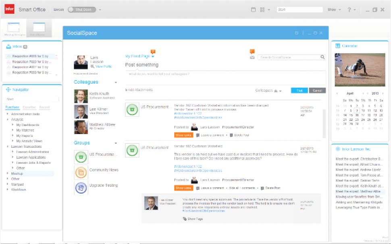
Task: Expand the Mashup tree node
Action: [8, 173]
